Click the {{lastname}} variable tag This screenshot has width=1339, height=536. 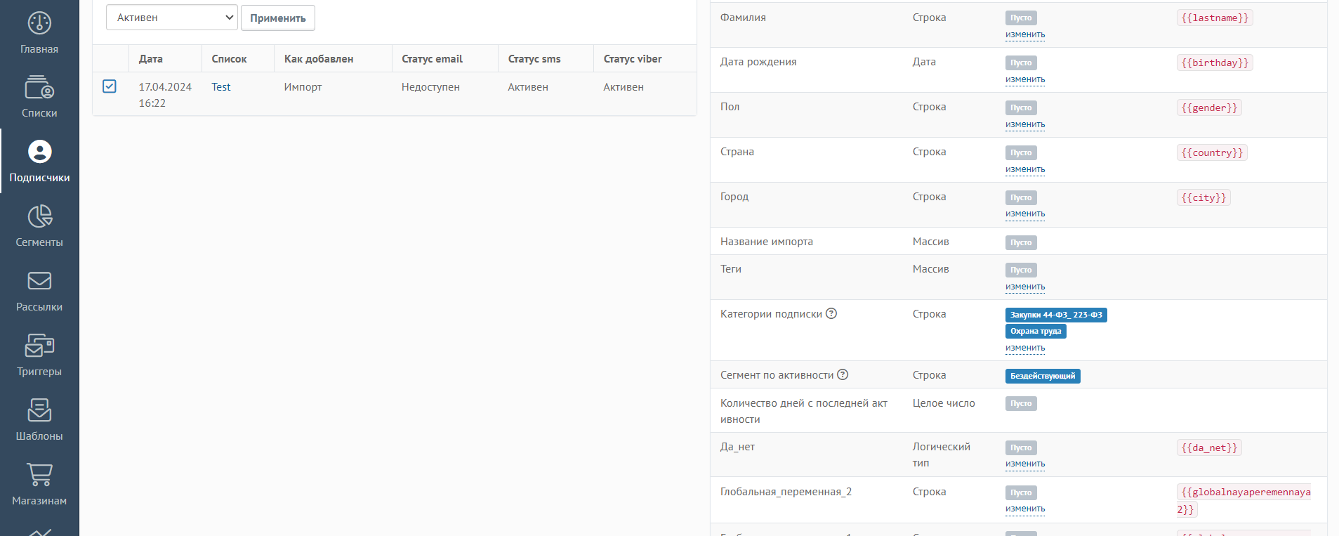(1215, 18)
